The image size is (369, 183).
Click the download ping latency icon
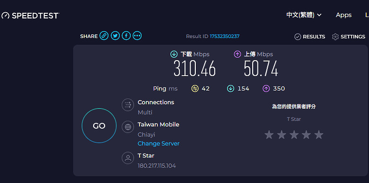tap(230, 89)
